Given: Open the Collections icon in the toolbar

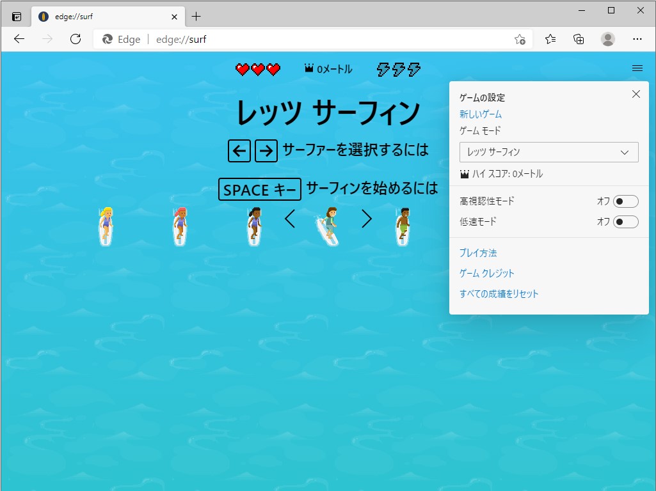Looking at the screenshot, I should pyautogui.click(x=579, y=39).
